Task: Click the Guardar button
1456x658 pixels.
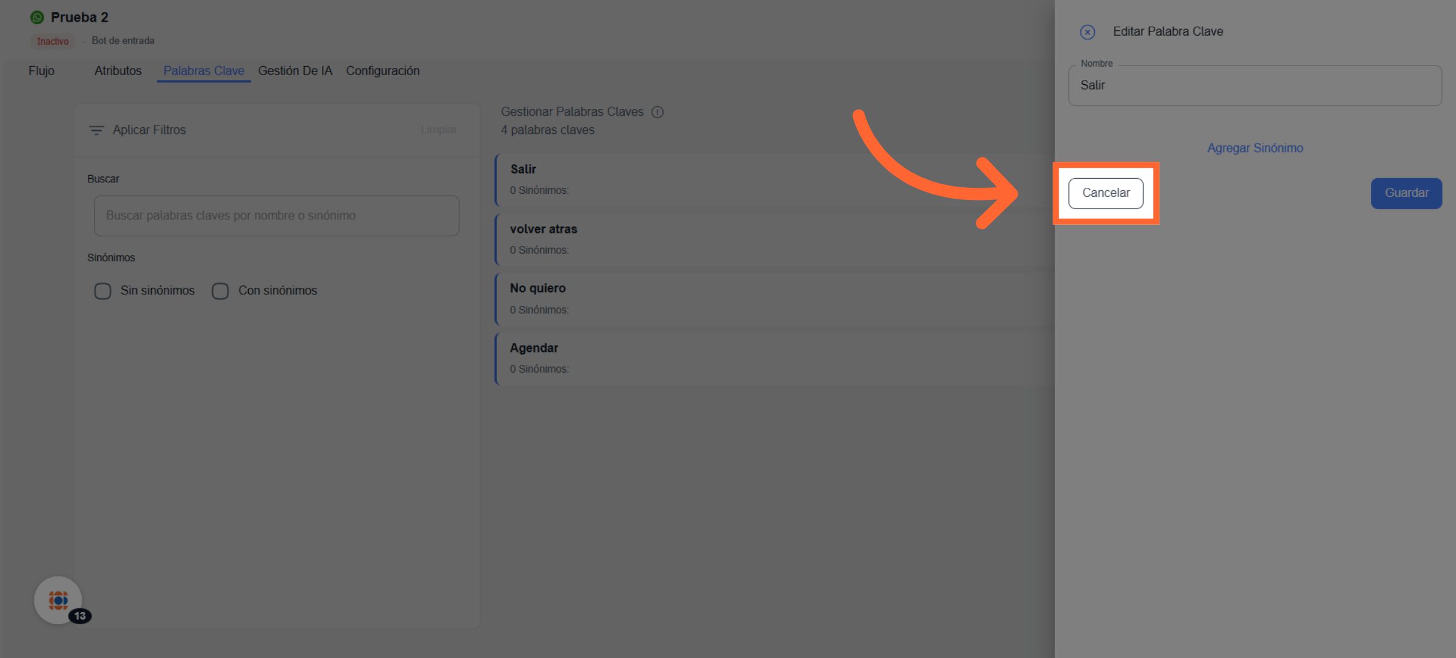Action: coord(1406,193)
